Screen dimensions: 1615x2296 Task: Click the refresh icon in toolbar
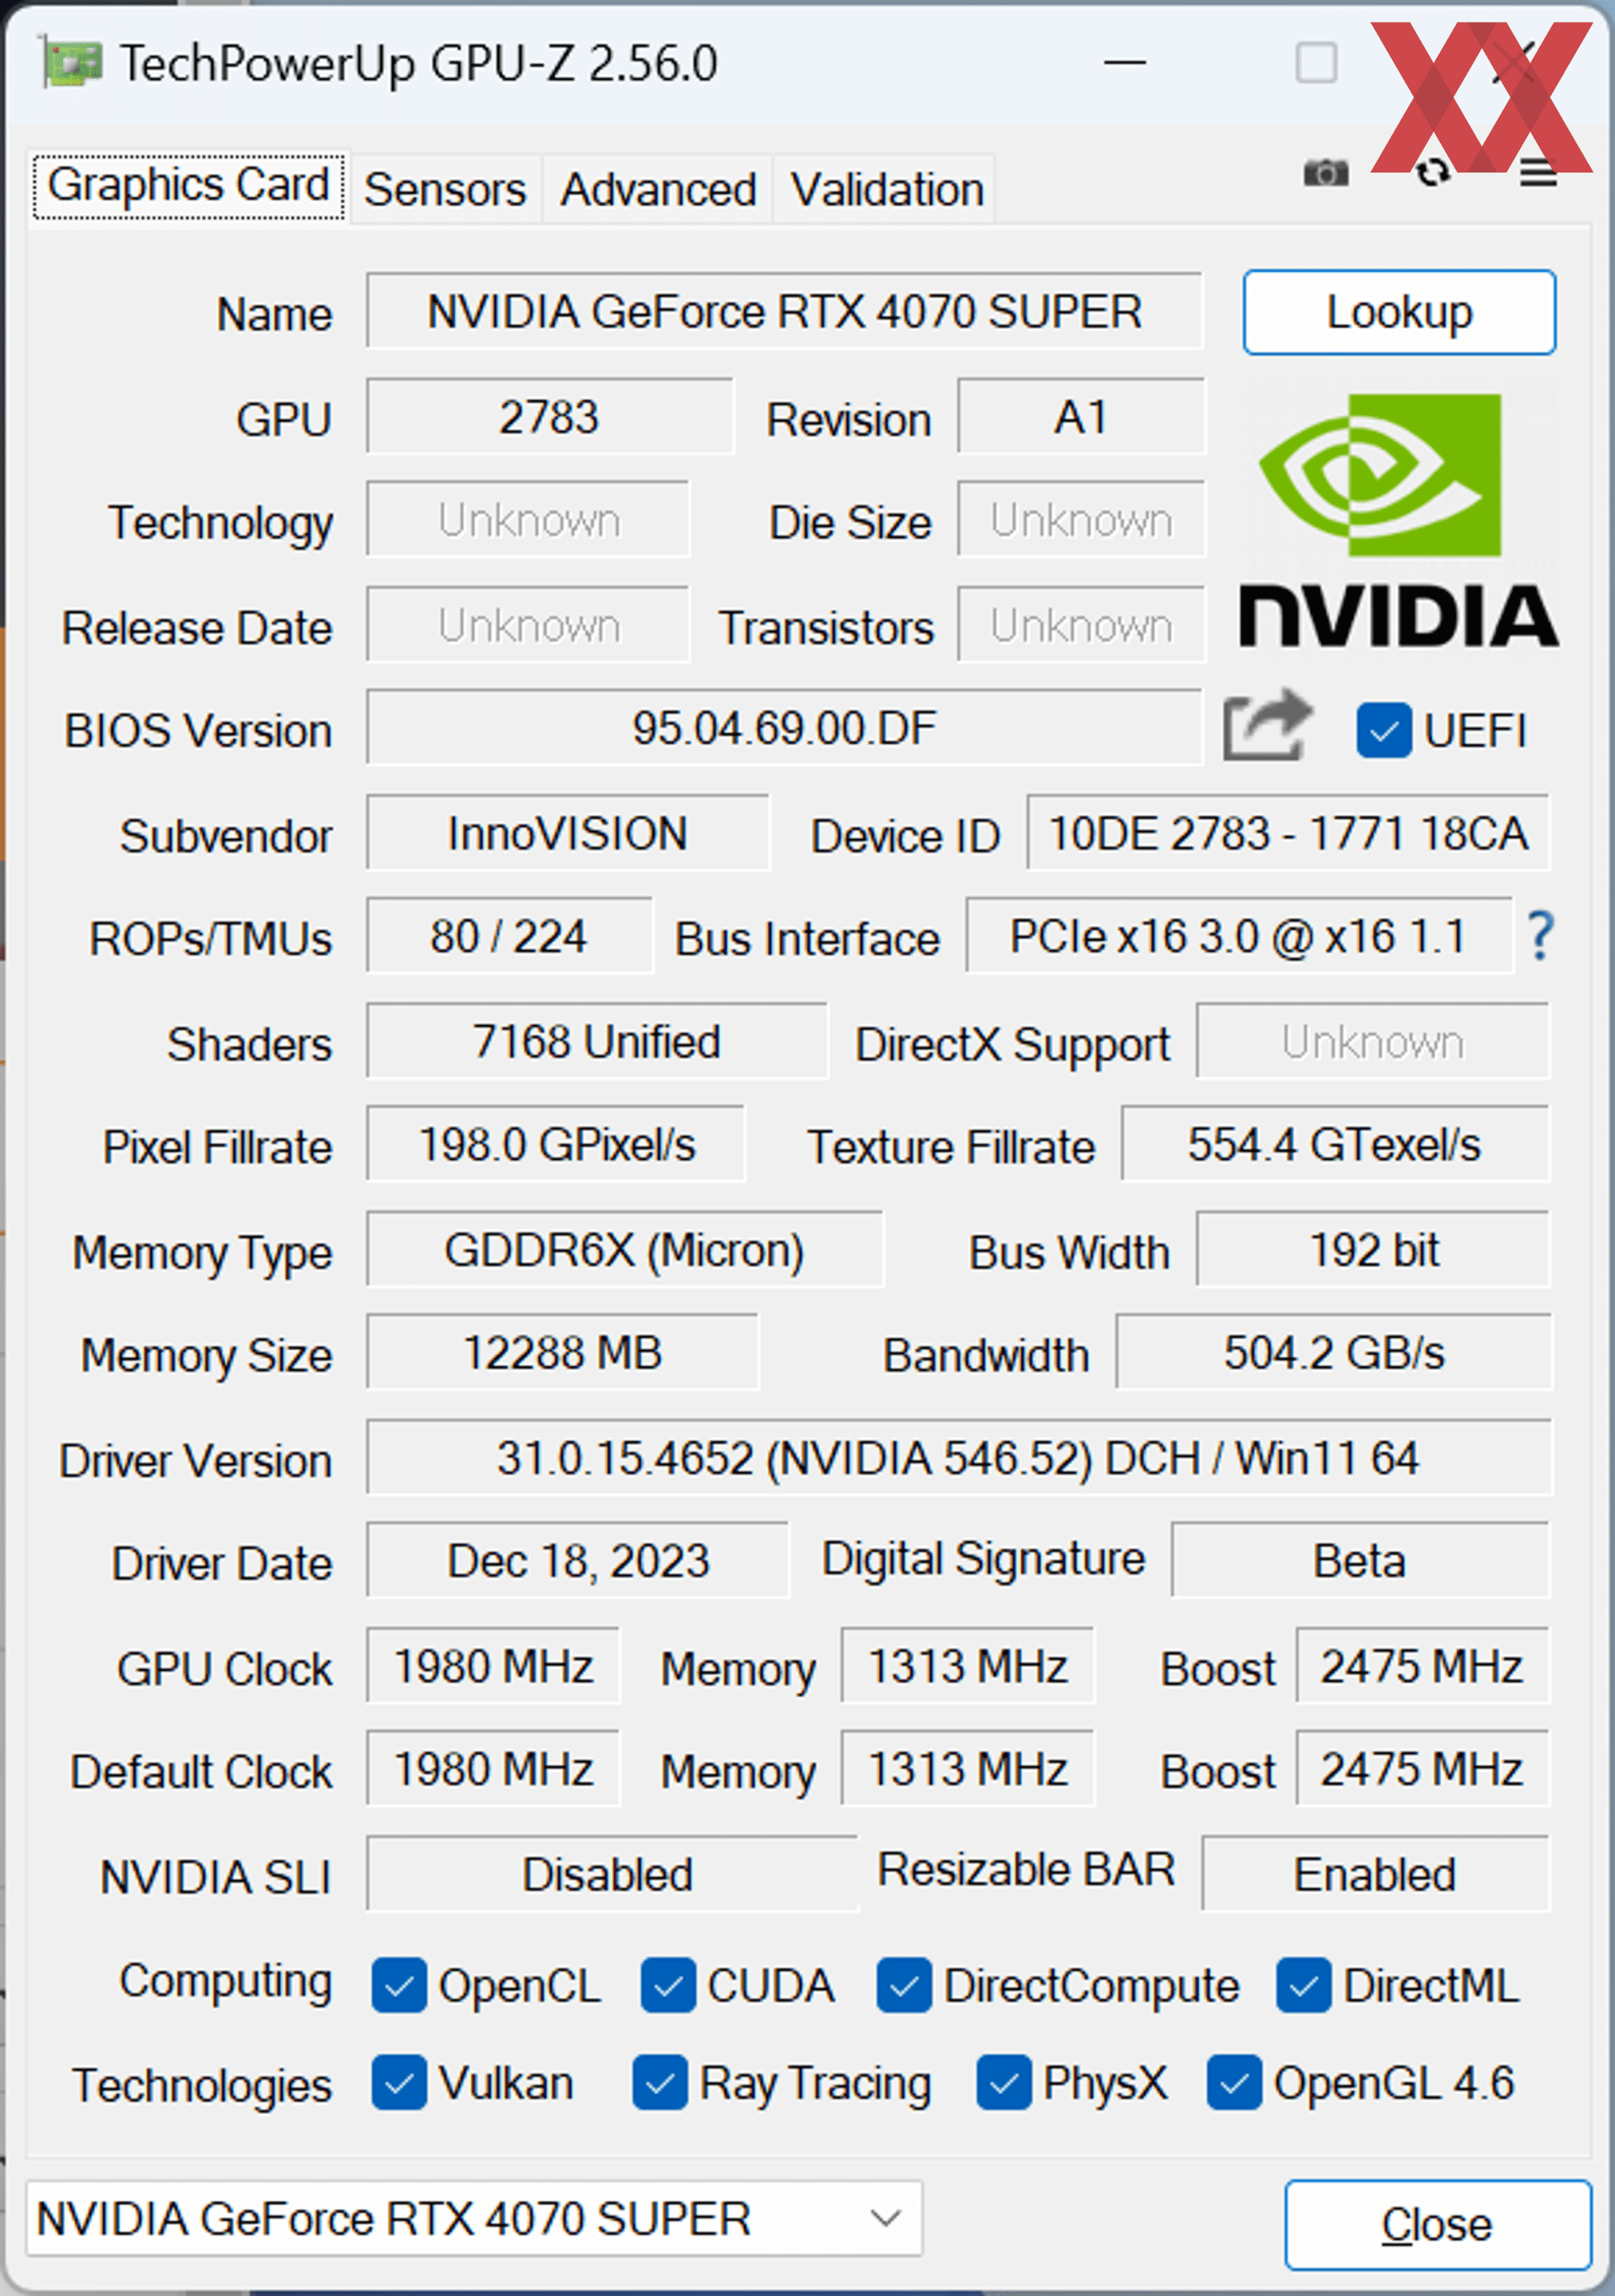point(1432,173)
